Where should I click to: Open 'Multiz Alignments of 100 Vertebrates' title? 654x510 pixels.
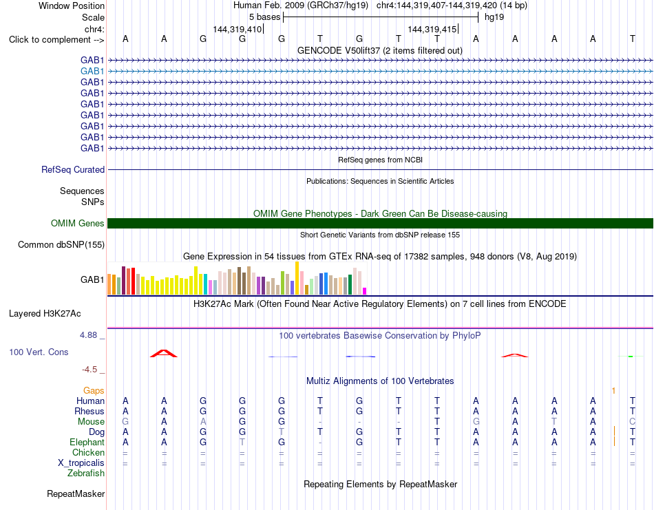[x=380, y=381]
